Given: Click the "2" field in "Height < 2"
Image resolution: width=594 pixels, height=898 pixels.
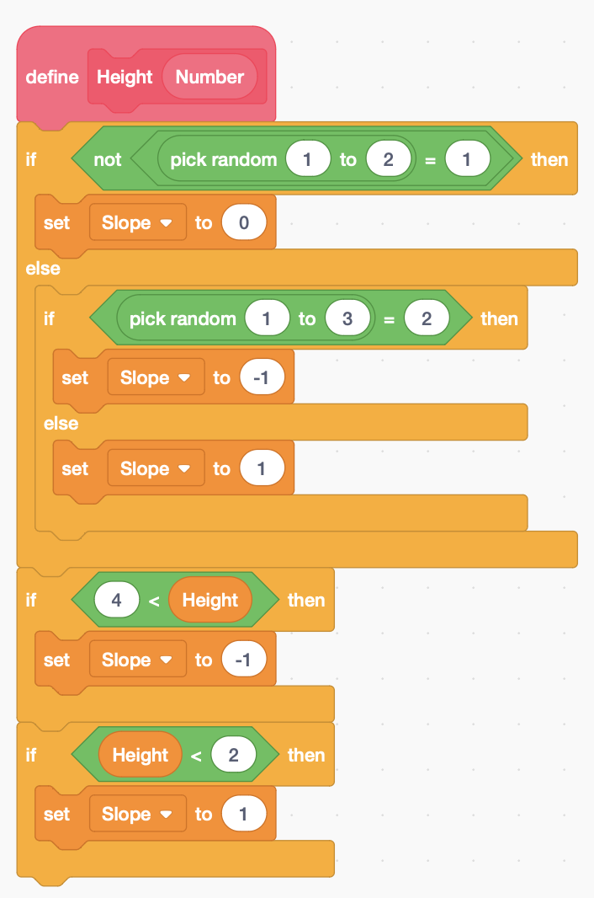Looking at the screenshot, I should (233, 756).
